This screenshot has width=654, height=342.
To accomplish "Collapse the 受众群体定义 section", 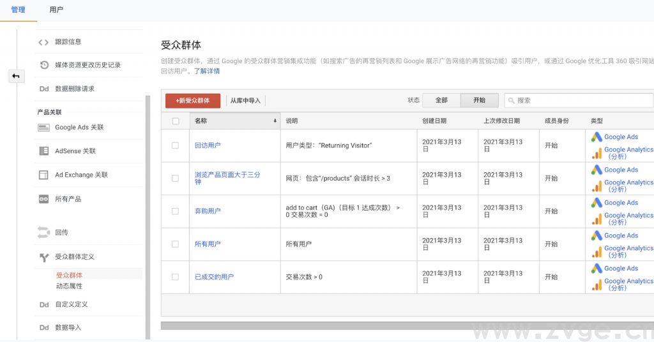I will [x=75, y=257].
